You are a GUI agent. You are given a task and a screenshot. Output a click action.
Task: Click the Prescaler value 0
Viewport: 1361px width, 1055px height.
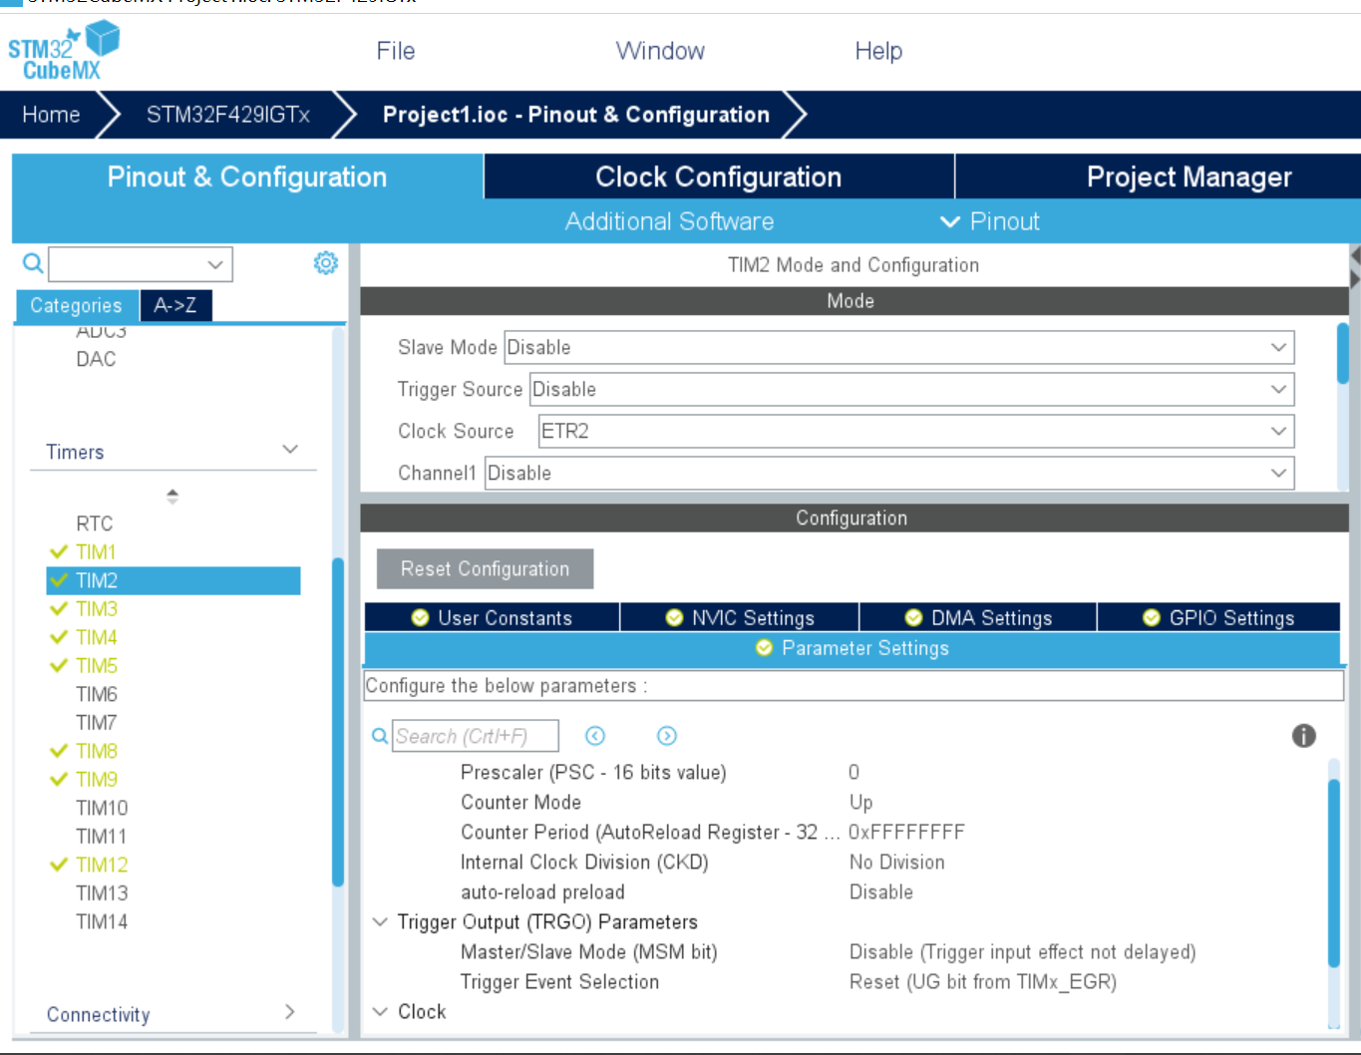click(x=853, y=772)
